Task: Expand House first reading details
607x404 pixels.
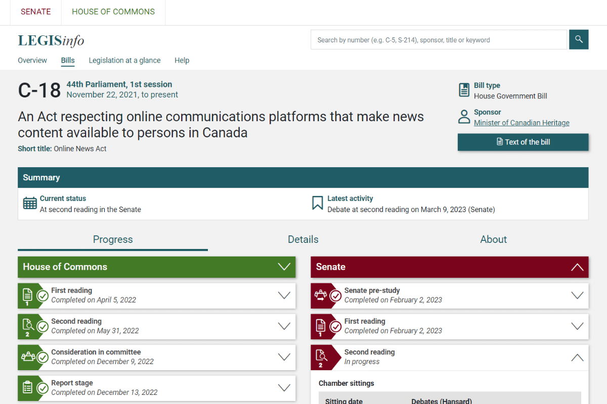Action: click(x=284, y=295)
